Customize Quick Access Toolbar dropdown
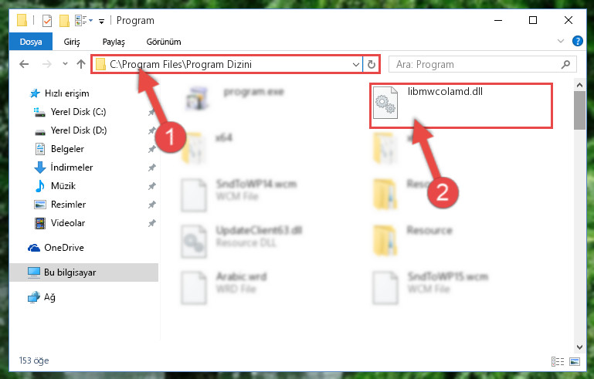 point(101,21)
